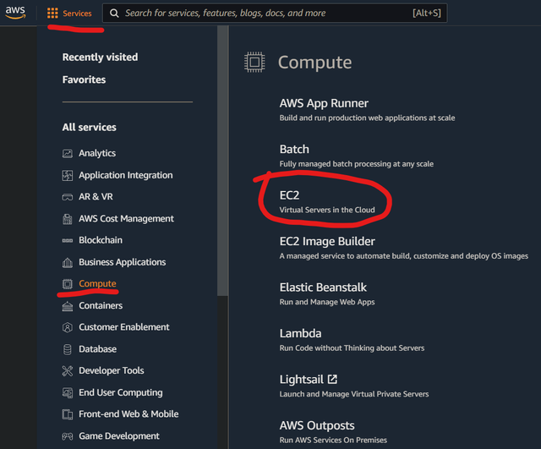Select the Analytics category

97,153
